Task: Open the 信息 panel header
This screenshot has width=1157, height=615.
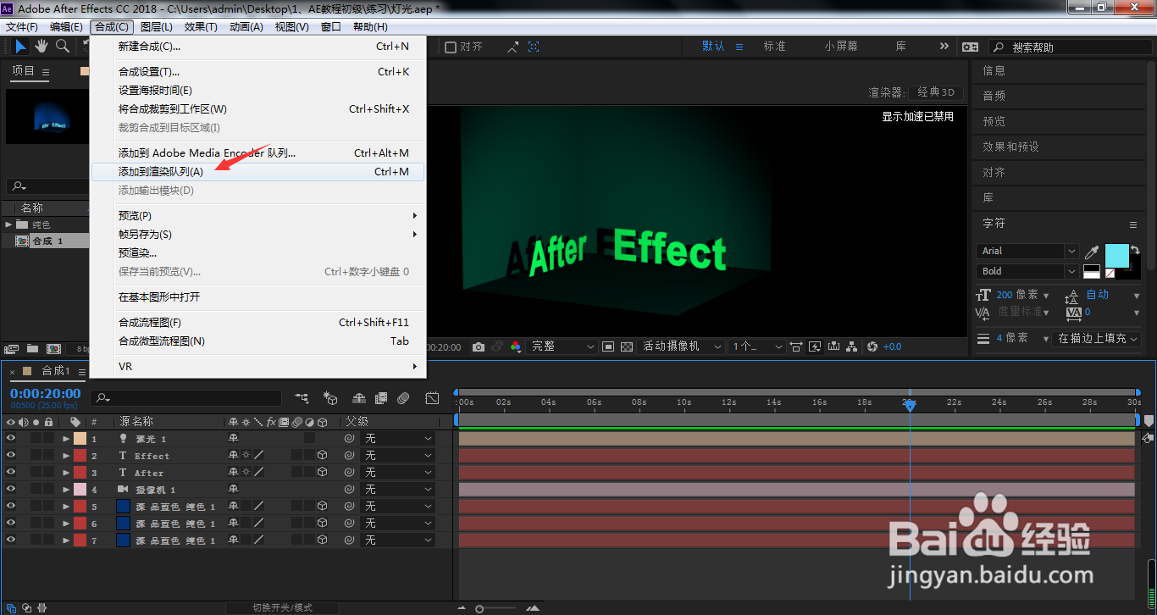Action: [994, 70]
